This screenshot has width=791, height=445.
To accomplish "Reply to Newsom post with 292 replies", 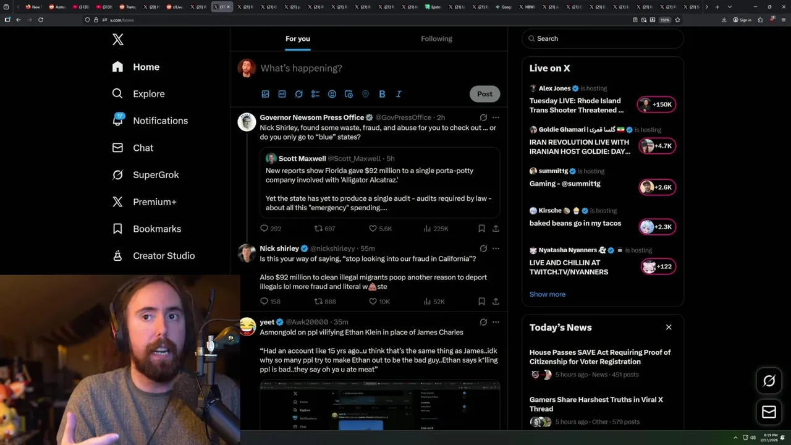I will click(271, 229).
